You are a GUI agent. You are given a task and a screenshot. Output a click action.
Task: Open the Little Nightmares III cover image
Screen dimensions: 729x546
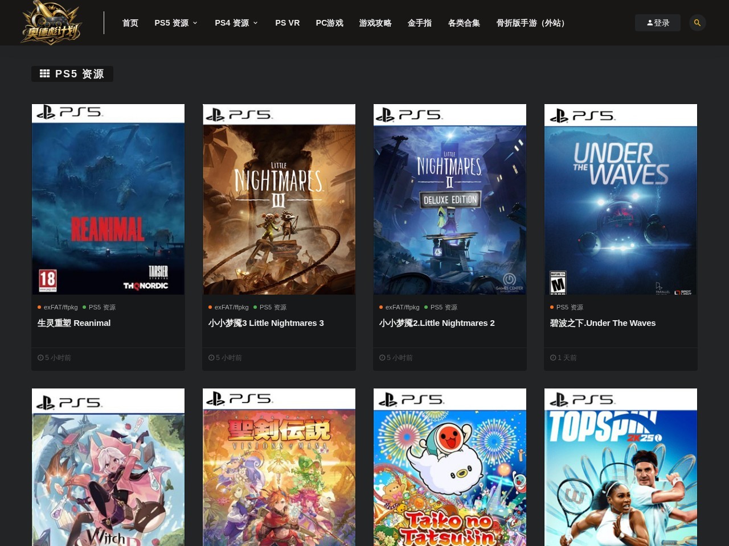tap(279, 199)
